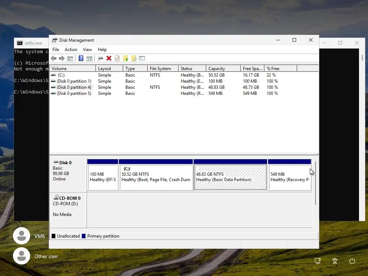
Task: Click the 50.52 GB capacity cell
Action: [x=216, y=75]
